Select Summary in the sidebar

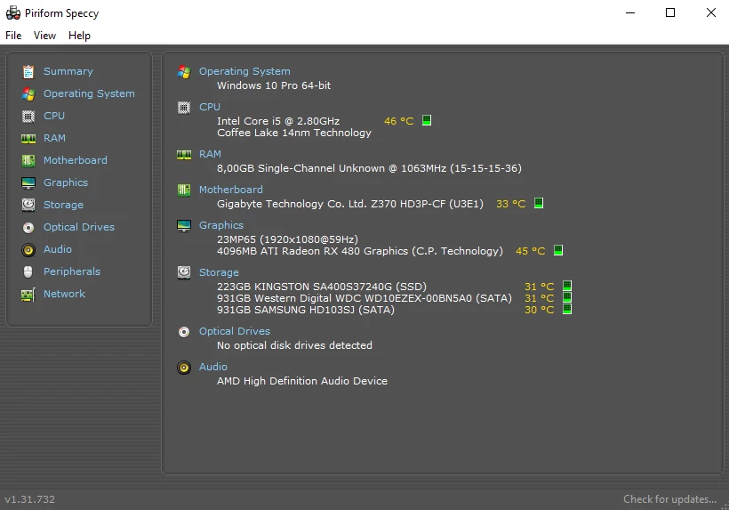68,71
